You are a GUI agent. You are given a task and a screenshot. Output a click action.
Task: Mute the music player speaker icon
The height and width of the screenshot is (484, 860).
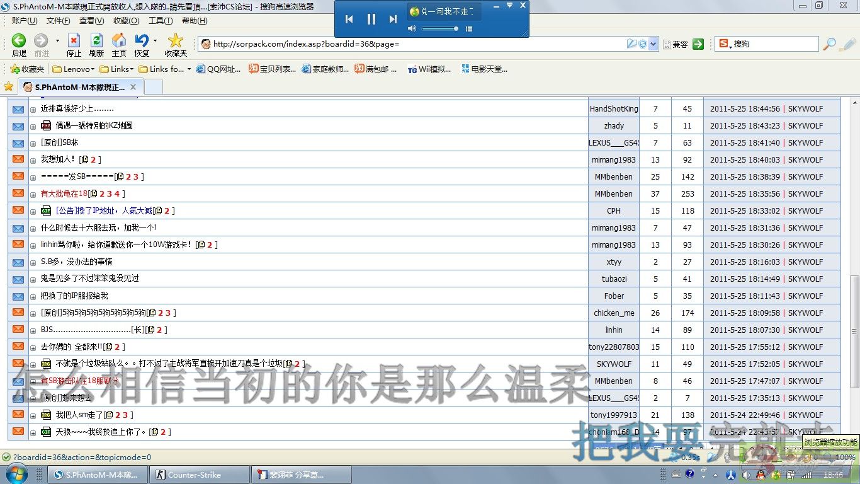tap(412, 29)
